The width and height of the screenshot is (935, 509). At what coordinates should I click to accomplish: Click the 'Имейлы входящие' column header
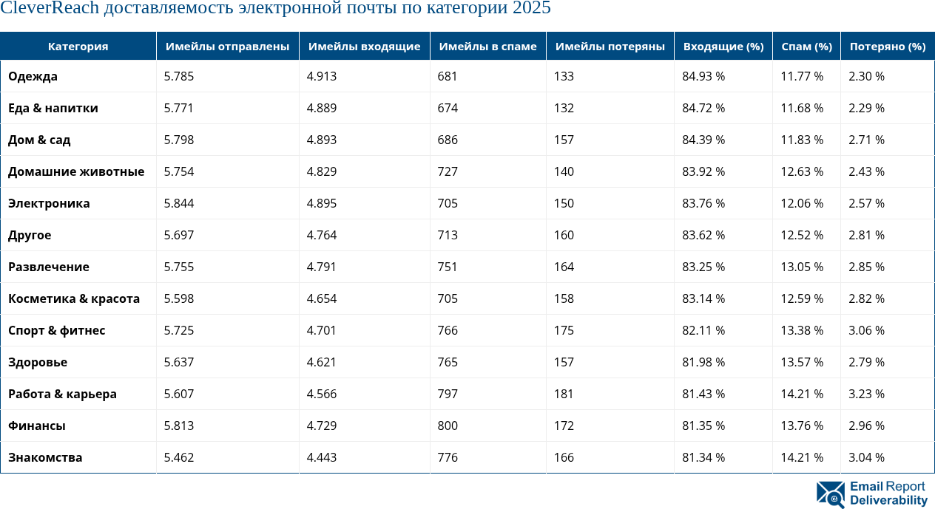click(x=365, y=46)
